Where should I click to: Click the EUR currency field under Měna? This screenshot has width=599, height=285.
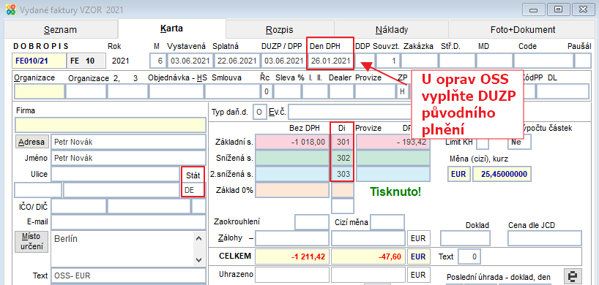coord(459,175)
